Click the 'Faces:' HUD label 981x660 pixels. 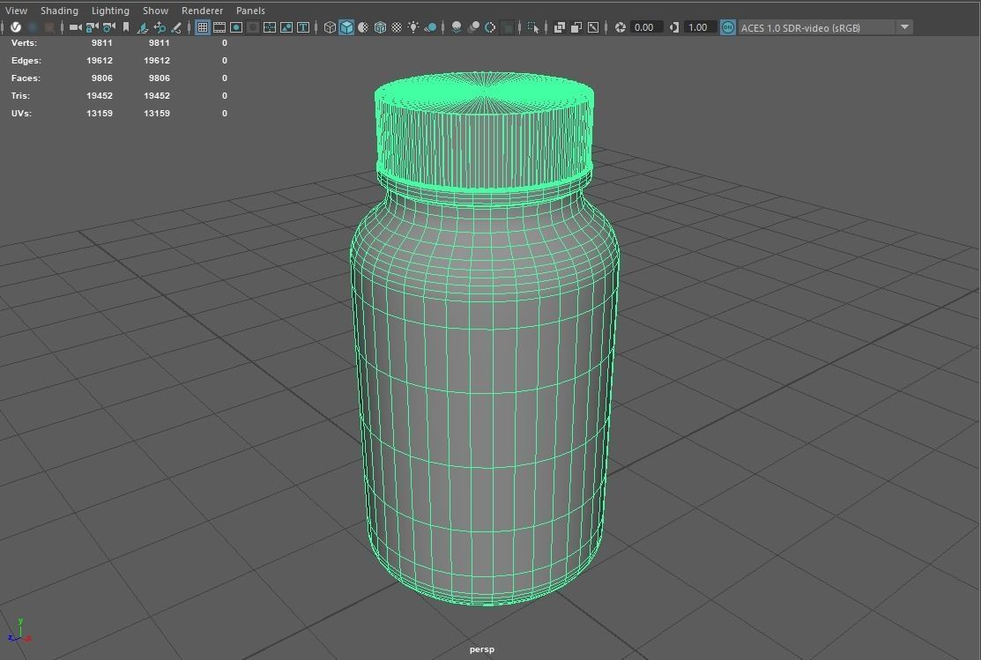[x=26, y=78]
